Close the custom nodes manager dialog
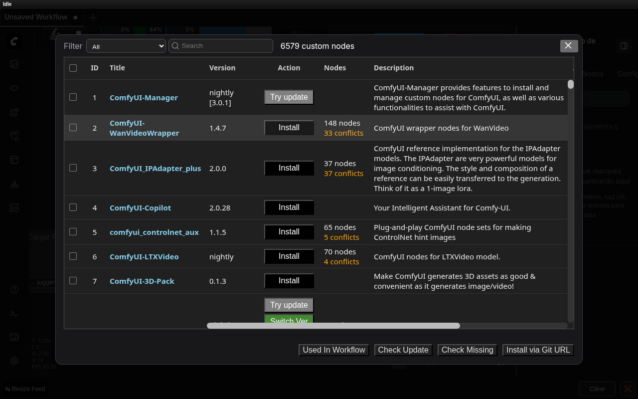The image size is (638, 399). [x=569, y=46]
